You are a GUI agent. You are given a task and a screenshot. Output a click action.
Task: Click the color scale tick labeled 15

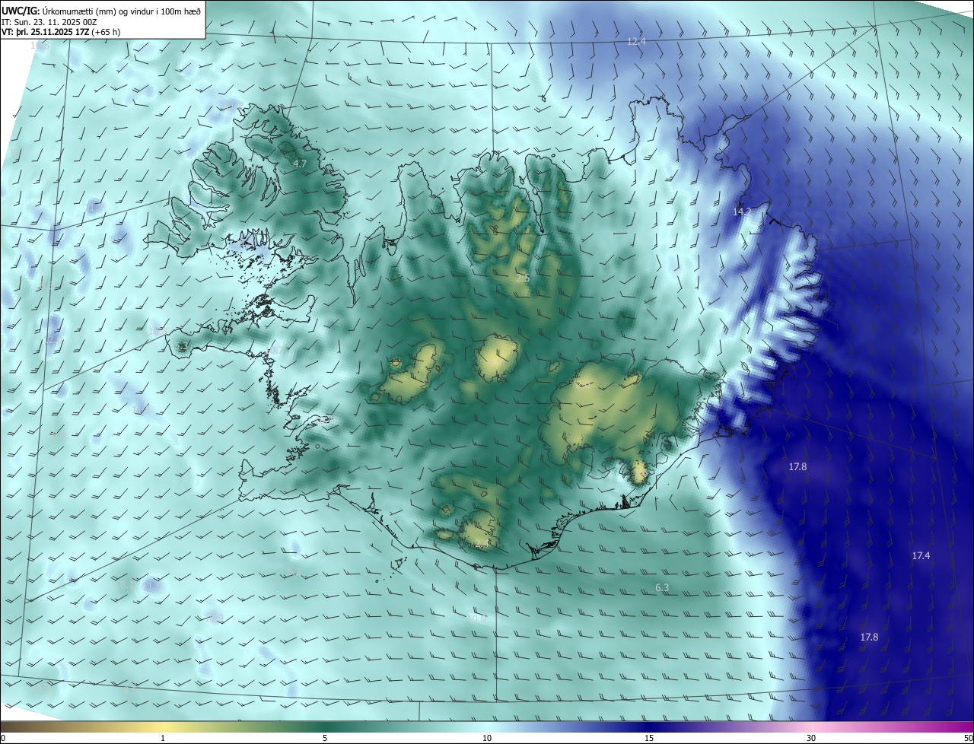pyautogui.click(x=649, y=738)
